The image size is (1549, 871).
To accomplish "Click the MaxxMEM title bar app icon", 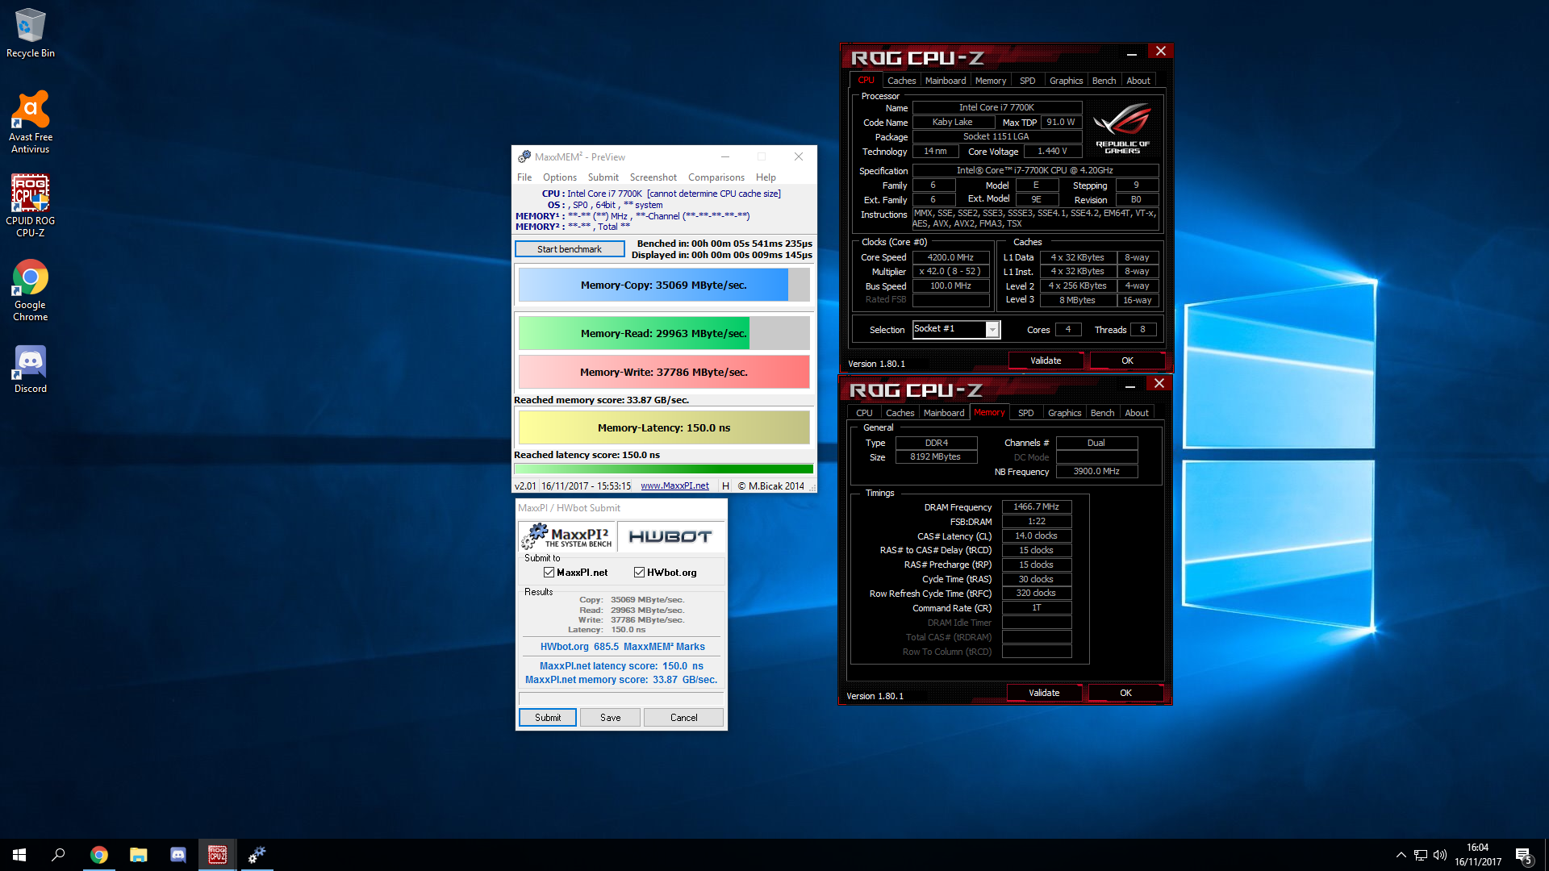I will point(524,156).
